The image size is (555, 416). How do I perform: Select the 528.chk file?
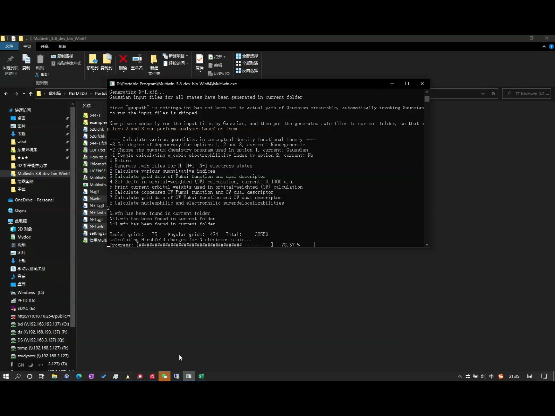[x=94, y=129]
